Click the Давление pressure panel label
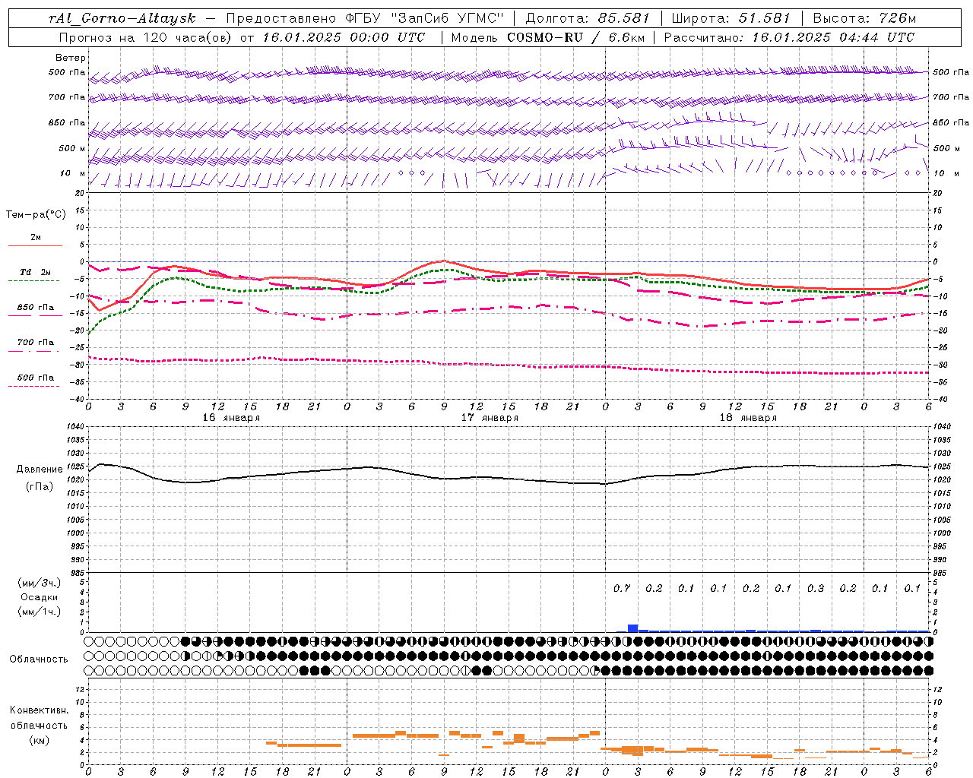This screenshot has height=778, width=973. (38, 470)
